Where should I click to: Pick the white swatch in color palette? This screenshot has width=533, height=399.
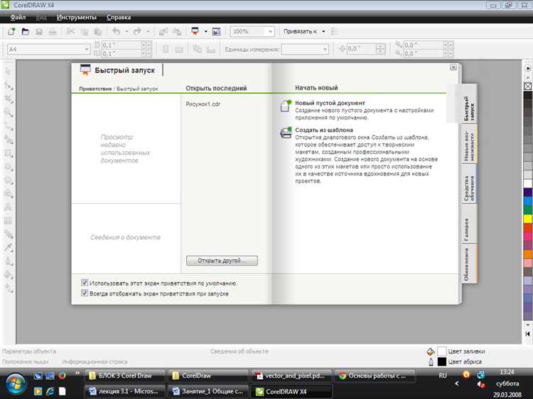(527, 184)
